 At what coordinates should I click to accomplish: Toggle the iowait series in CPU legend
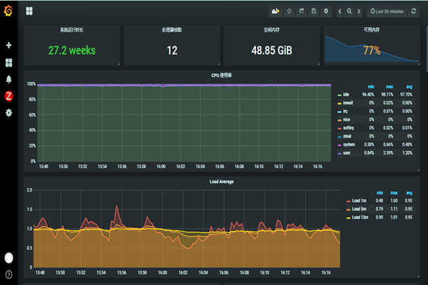[x=347, y=103]
